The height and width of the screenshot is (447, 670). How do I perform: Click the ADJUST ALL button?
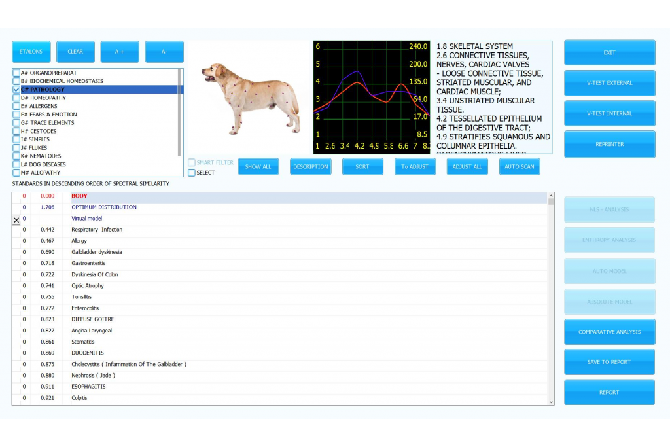[467, 167]
